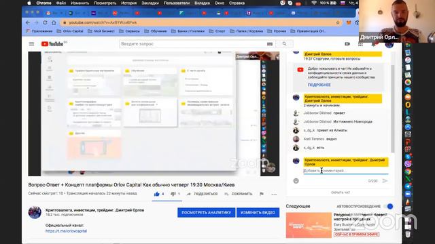Click the Приложения apps bookmark

(x=39, y=31)
